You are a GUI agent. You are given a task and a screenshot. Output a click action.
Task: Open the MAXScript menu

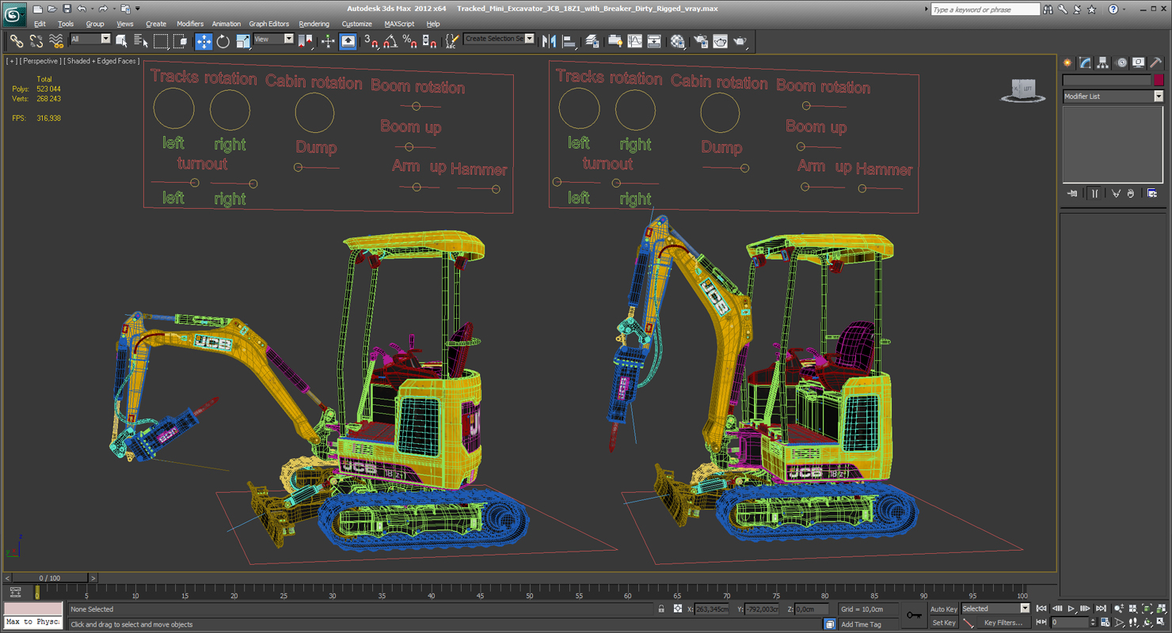click(399, 24)
